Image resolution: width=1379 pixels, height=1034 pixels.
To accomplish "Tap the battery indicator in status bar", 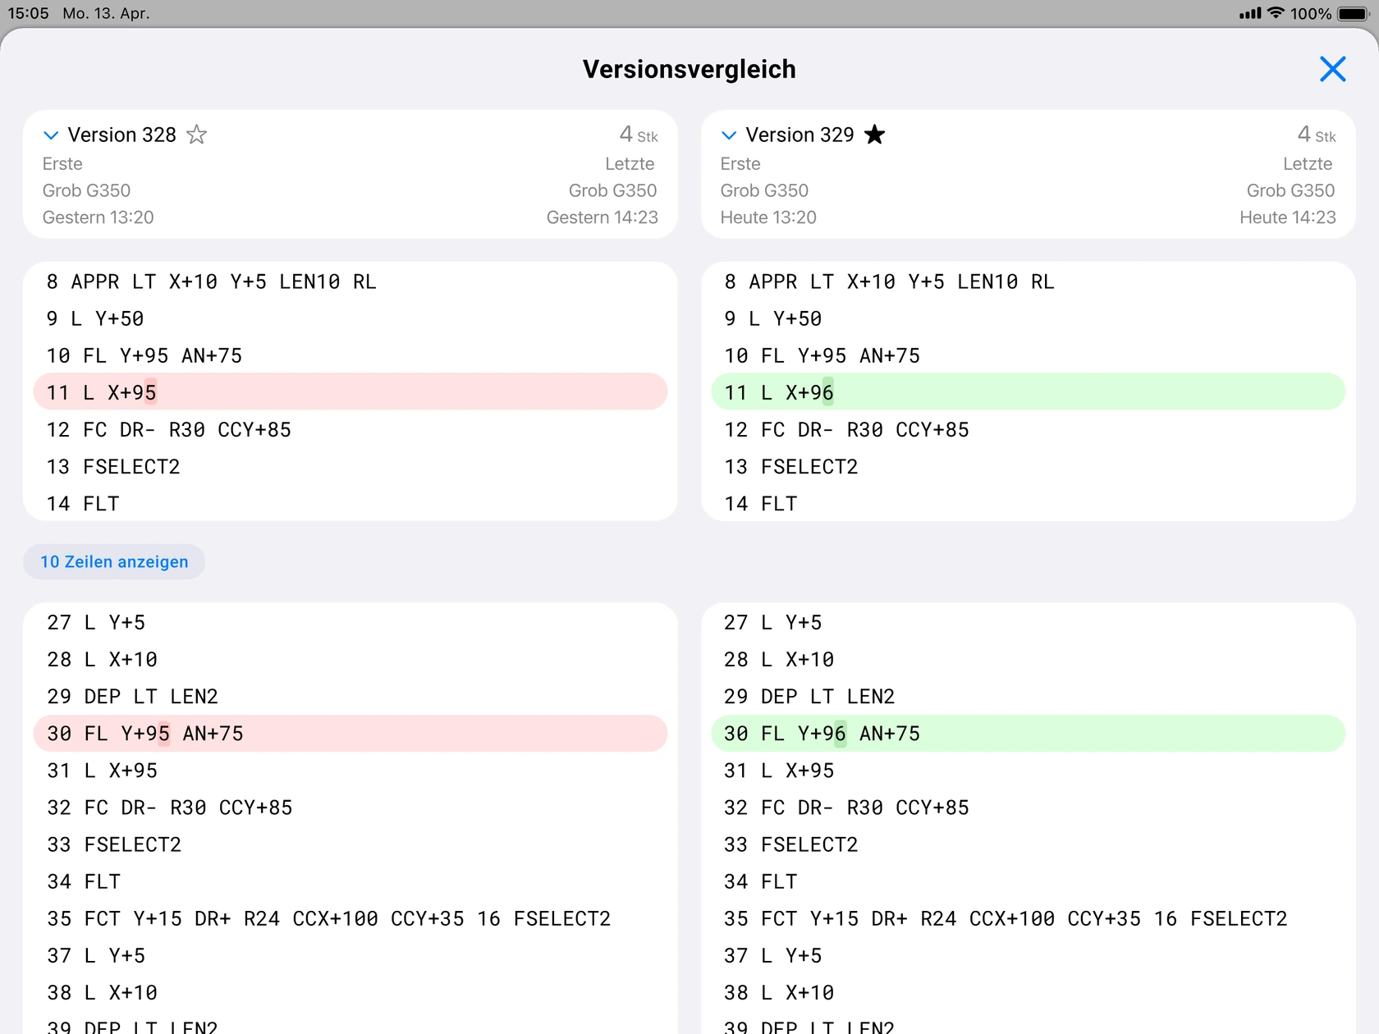I will (x=1353, y=14).
